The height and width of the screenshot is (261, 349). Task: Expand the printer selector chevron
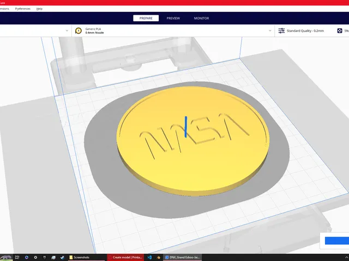[x=67, y=30]
